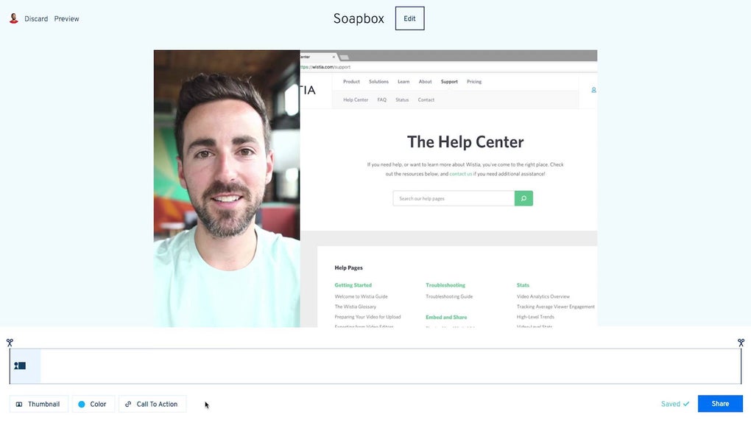Click the browser address bar URL

pyautogui.click(x=325, y=67)
